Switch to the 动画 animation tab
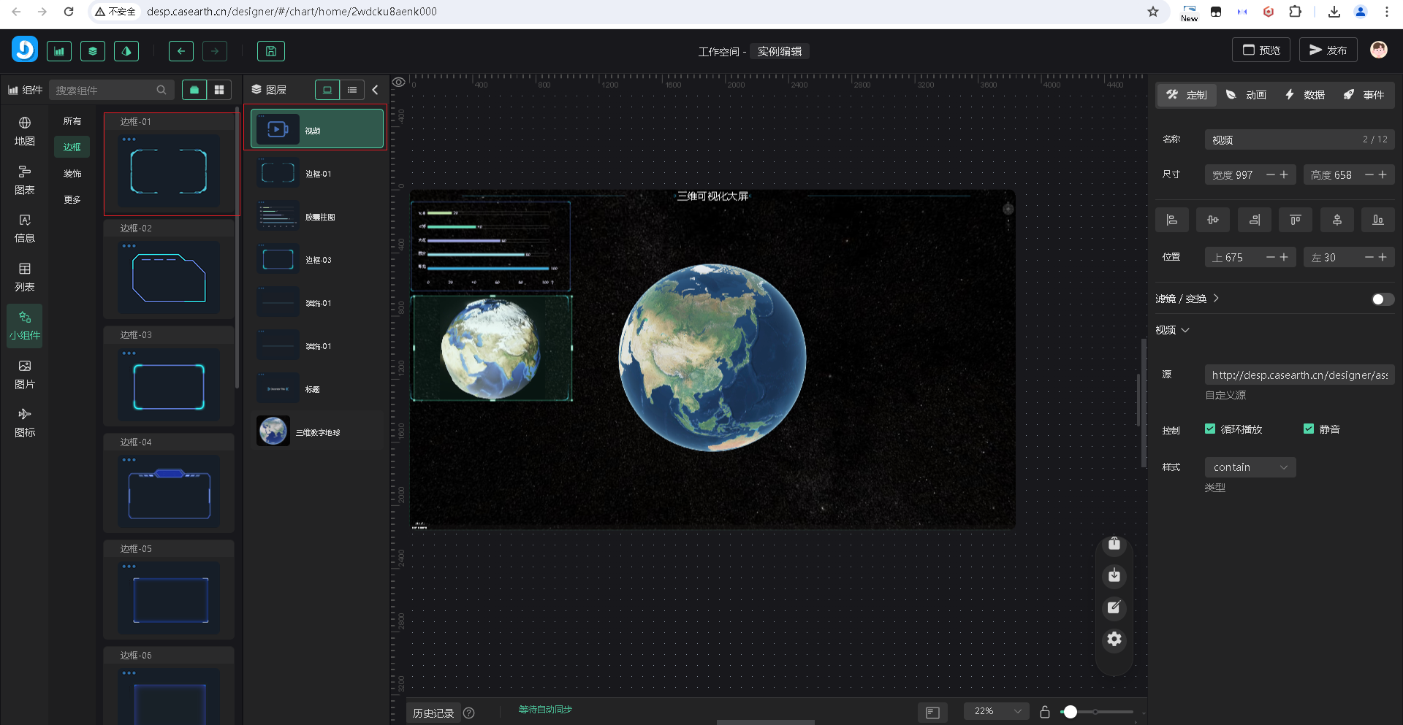The width and height of the screenshot is (1403, 725). [1247, 95]
